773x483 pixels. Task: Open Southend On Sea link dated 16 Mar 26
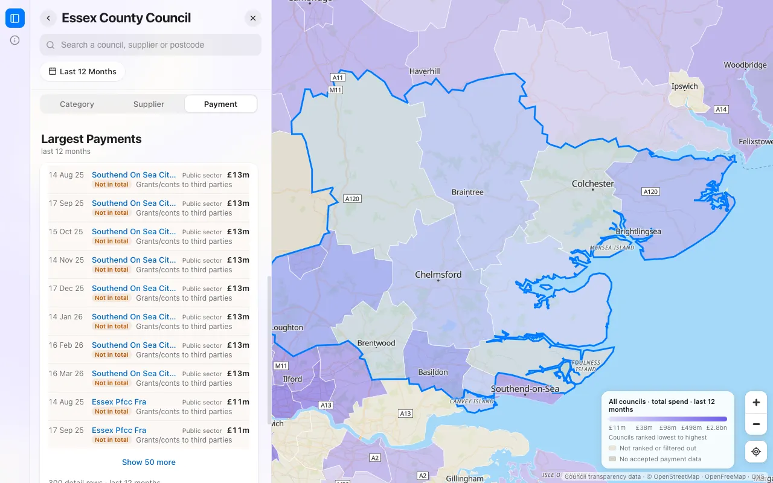click(134, 374)
